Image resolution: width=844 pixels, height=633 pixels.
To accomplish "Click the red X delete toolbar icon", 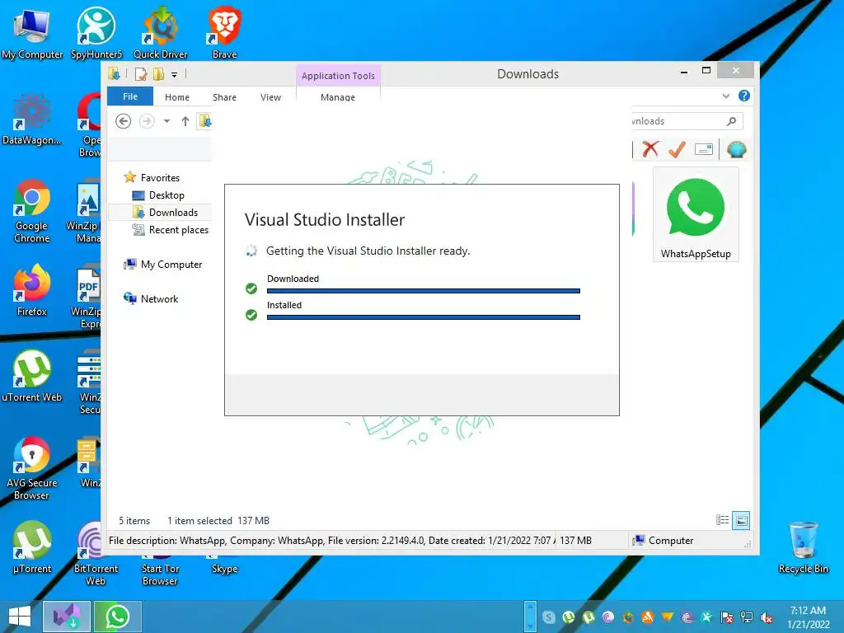I will tap(651, 149).
